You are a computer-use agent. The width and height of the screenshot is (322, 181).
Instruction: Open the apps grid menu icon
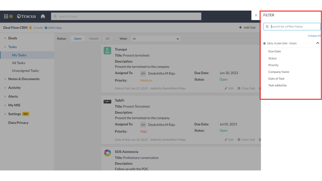tap(6, 16)
